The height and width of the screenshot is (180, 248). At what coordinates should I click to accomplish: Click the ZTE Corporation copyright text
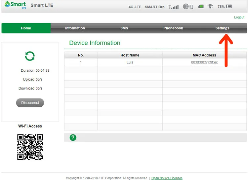[x=106, y=178]
